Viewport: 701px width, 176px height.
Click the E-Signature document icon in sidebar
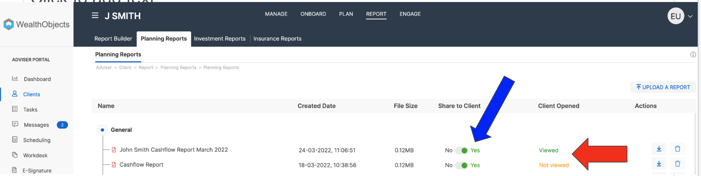(14, 170)
